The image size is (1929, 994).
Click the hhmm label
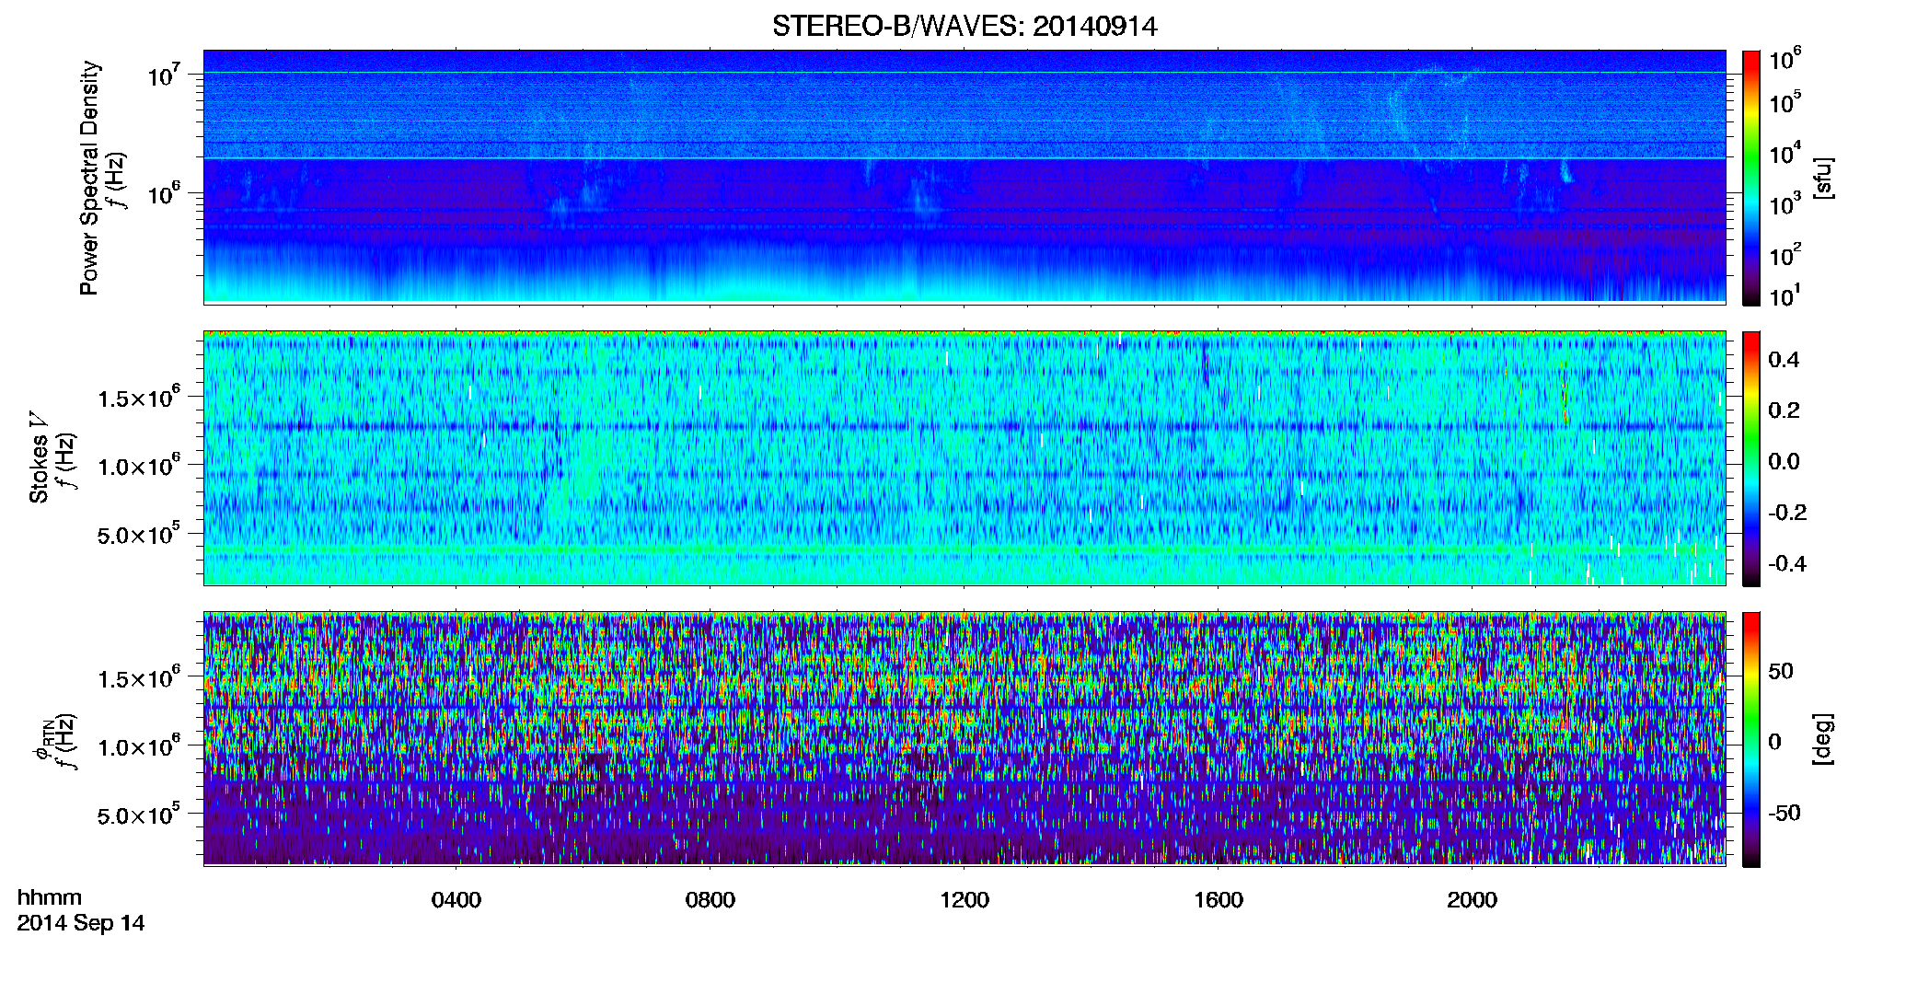click(x=50, y=897)
